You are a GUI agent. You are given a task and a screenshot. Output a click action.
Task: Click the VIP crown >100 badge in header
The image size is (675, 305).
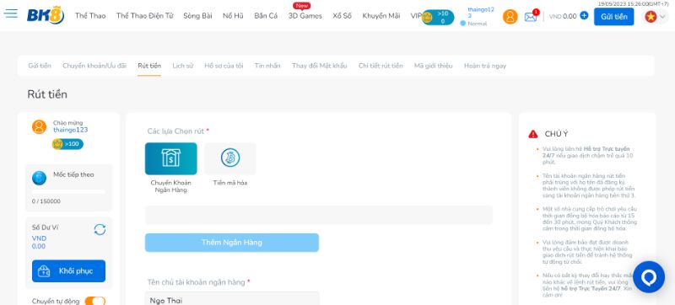pyautogui.click(x=438, y=17)
